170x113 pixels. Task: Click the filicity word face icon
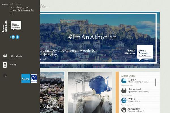pos(124,81)
